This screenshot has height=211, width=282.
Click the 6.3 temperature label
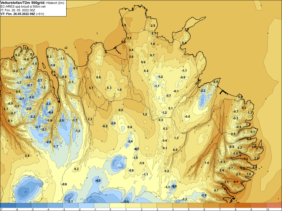(x=249, y=139)
